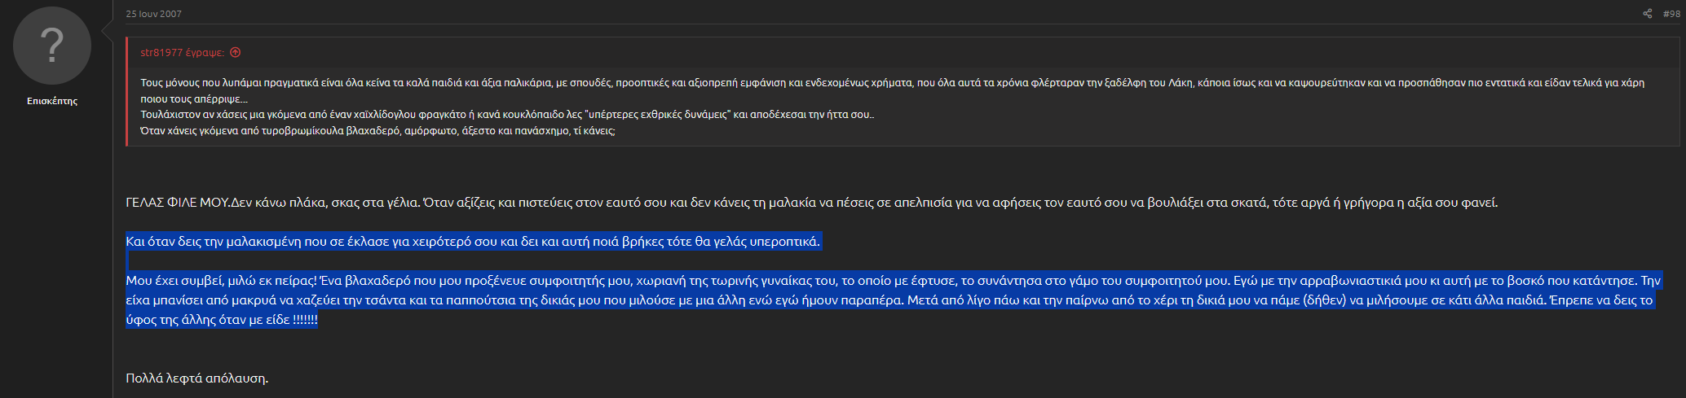The width and height of the screenshot is (1686, 398).
Task: Open the #98 post permalink
Action: pyautogui.click(x=1671, y=14)
